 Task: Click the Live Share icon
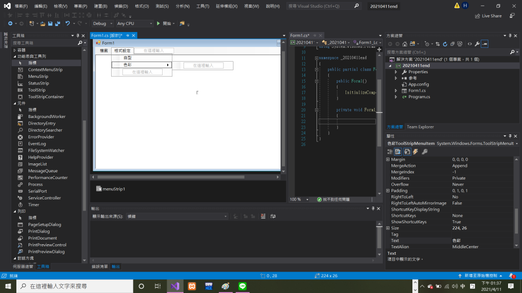point(477,16)
